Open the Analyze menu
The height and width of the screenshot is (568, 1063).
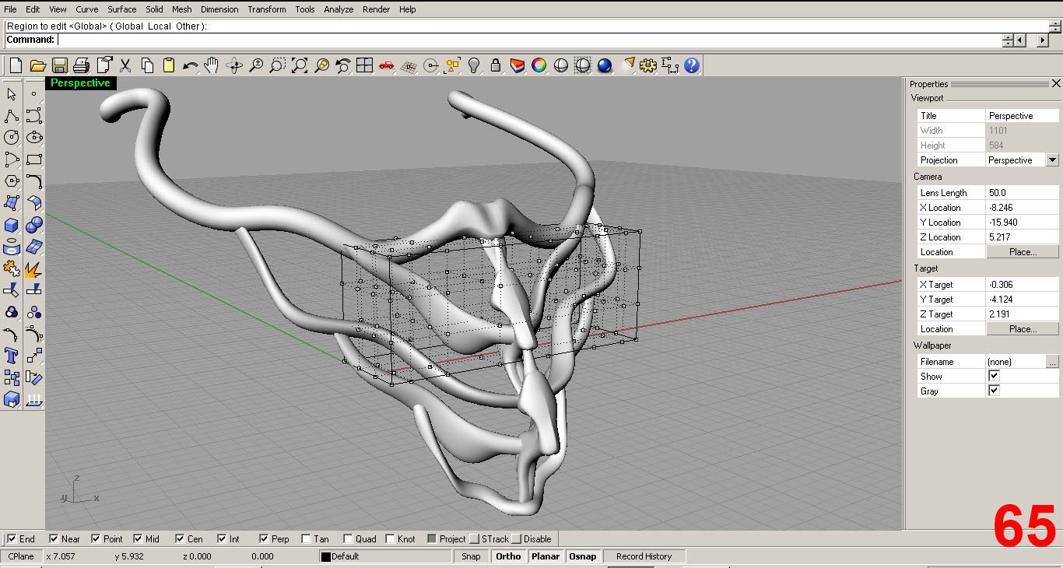[x=339, y=9]
